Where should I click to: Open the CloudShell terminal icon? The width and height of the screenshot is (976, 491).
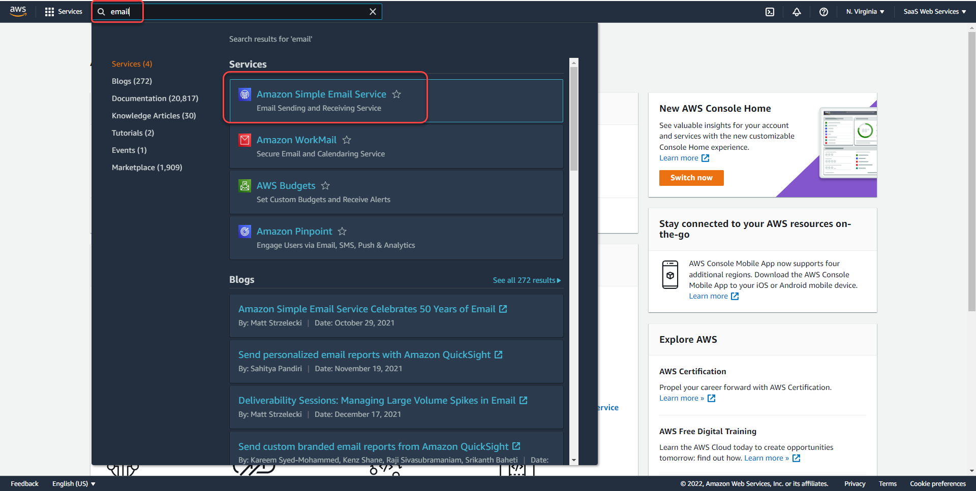770,12
